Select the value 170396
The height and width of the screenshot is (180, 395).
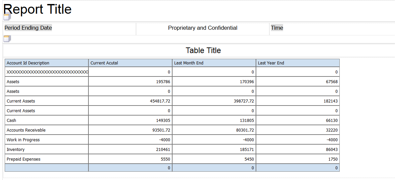click(x=247, y=82)
